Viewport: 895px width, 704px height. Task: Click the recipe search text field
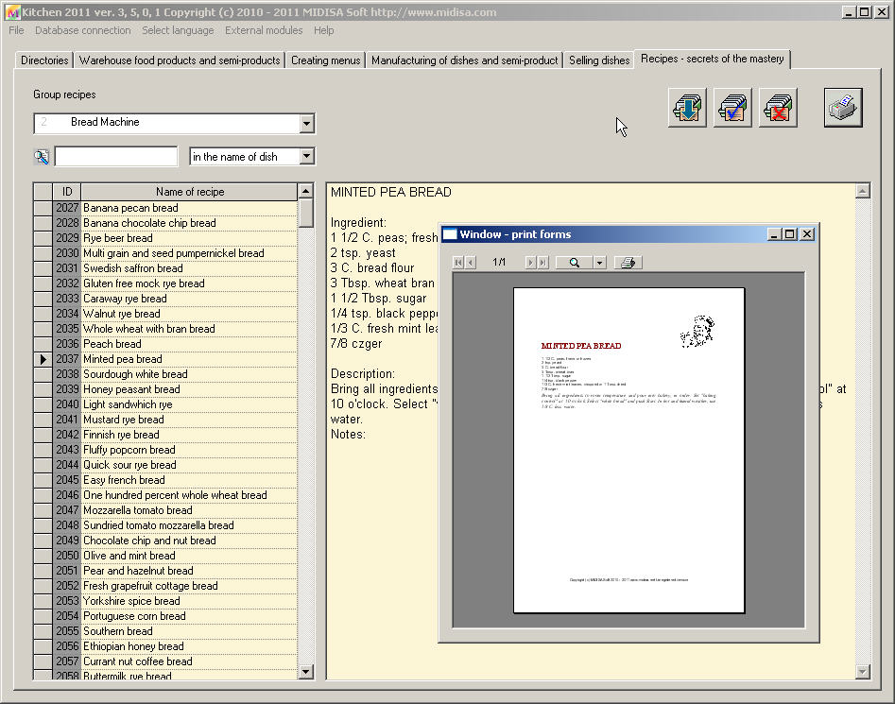click(x=115, y=157)
